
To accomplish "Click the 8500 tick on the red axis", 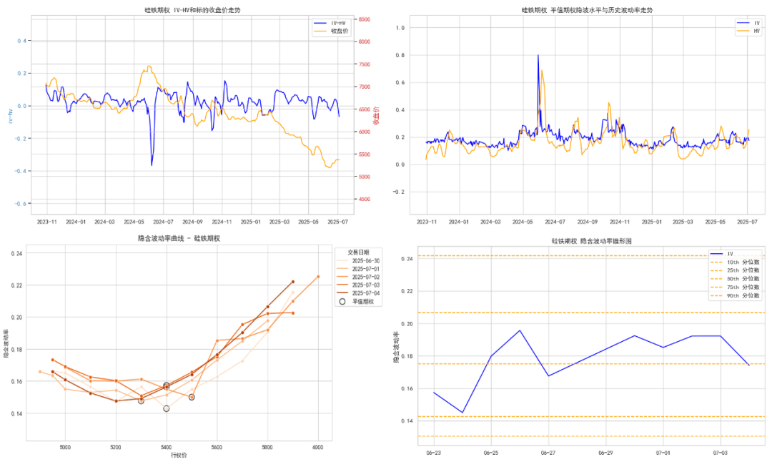I will coord(365,20).
